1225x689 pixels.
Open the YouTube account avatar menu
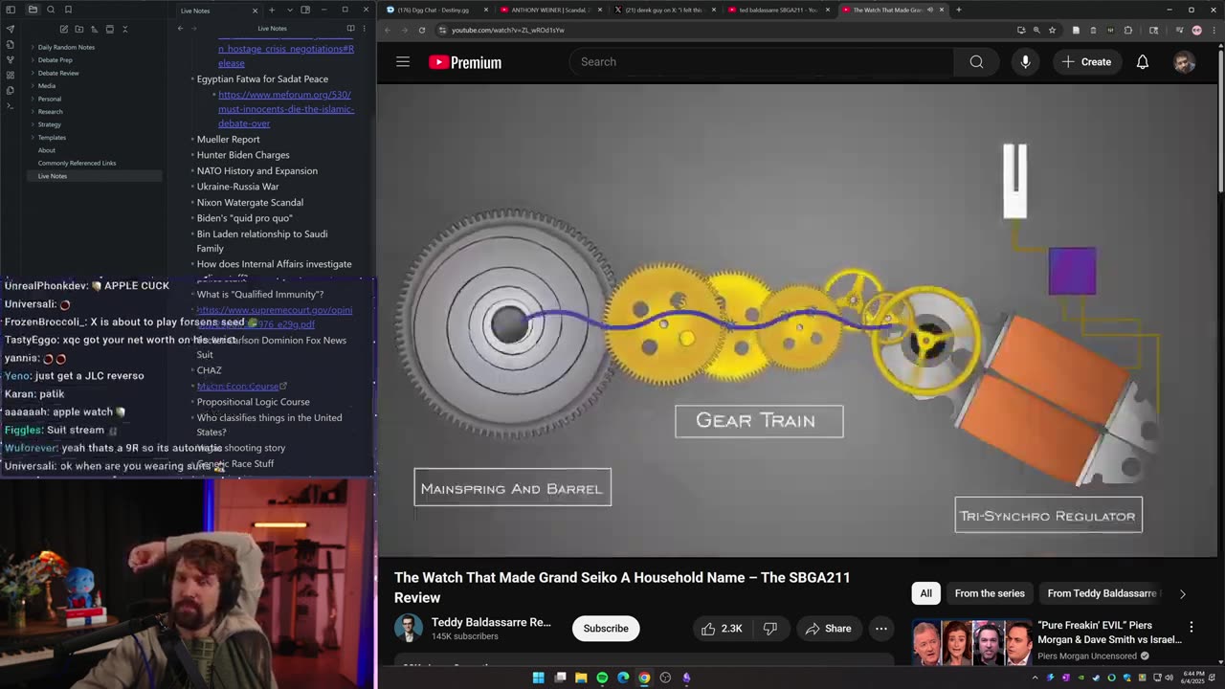[x=1185, y=62]
